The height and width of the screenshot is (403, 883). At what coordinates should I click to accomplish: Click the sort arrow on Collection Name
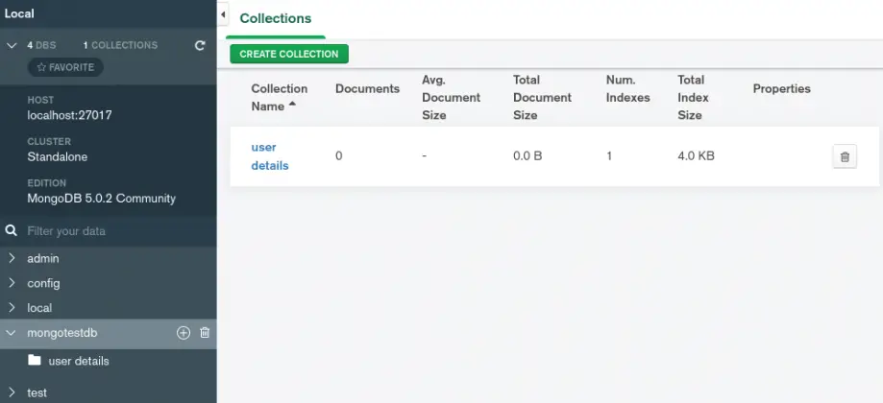[x=292, y=105]
